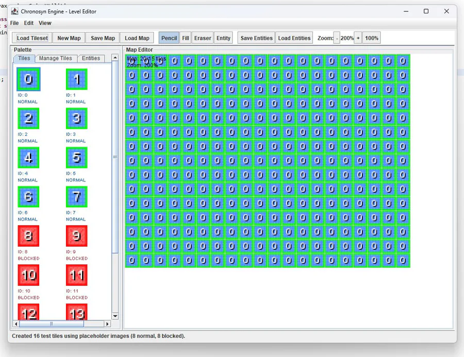This screenshot has height=357, width=464.
Task: Click the 'ID: 11' label
Action: click(72, 291)
